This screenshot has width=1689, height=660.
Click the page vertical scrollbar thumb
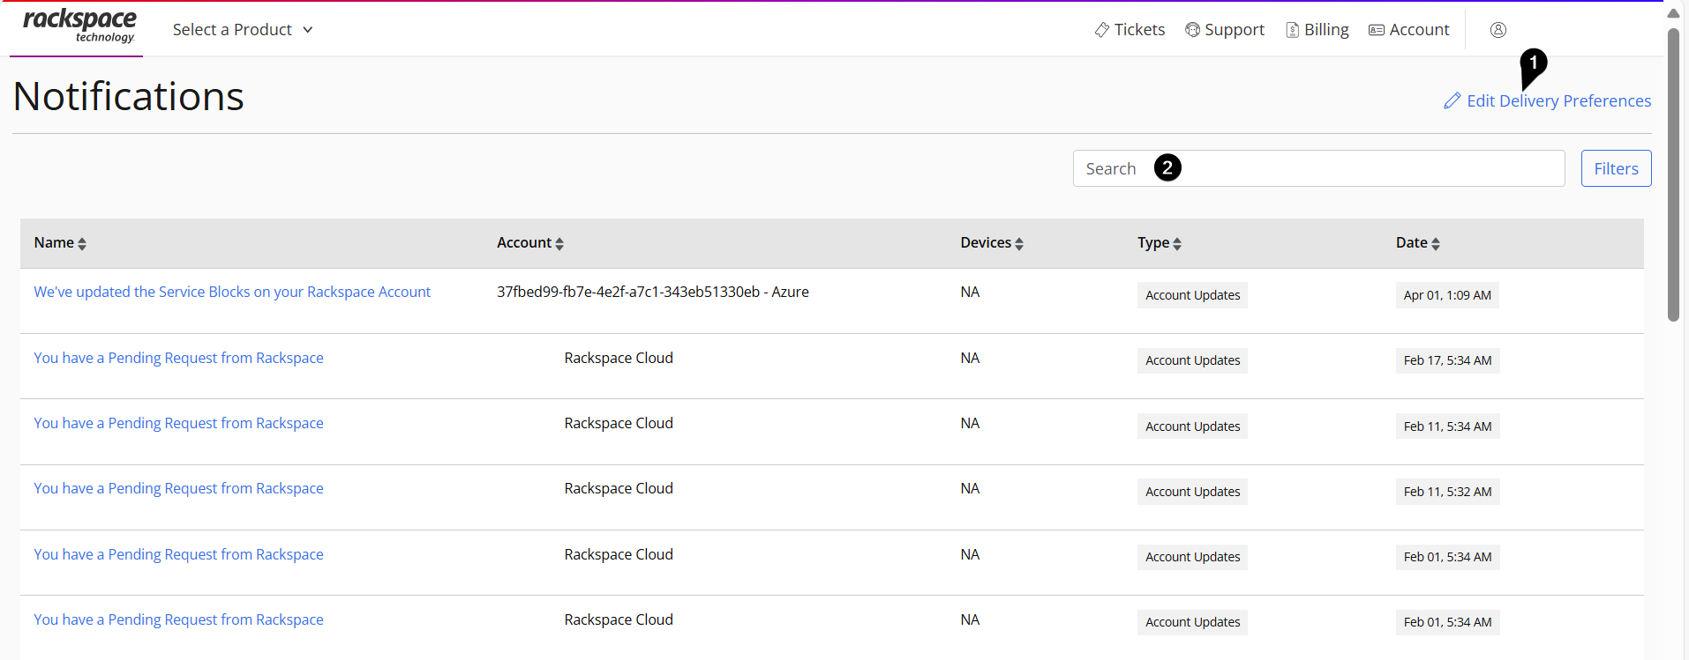[1673, 174]
